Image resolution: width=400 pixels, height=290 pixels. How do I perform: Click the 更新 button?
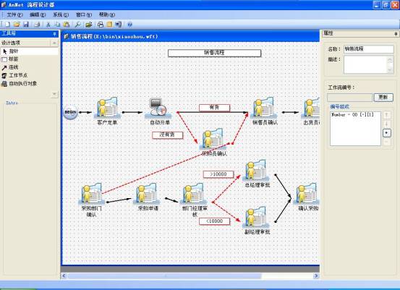click(x=383, y=98)
